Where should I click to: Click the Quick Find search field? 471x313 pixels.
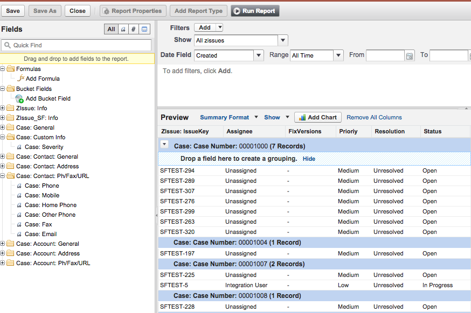[81, 45]
